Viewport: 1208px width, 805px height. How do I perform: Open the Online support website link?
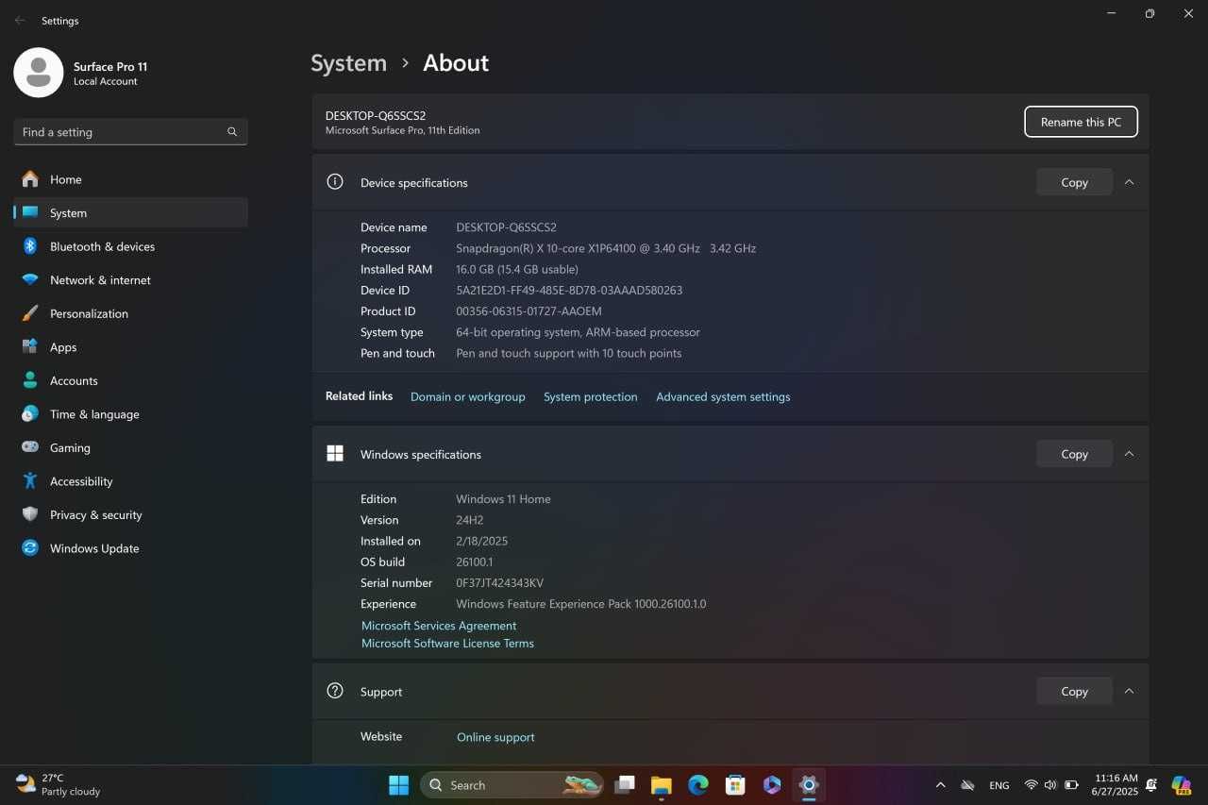(x=495, y=737)
